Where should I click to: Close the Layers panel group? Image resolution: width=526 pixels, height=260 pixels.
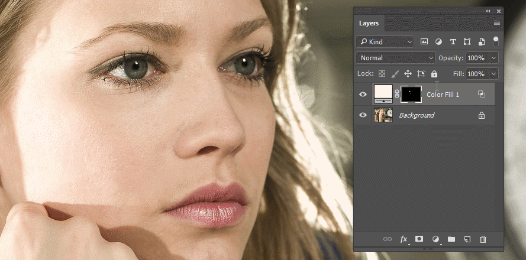coord(499,11)
